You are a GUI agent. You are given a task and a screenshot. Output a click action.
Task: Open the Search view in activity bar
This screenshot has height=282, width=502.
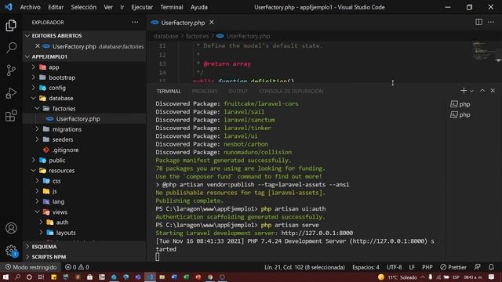coord(11,48)
